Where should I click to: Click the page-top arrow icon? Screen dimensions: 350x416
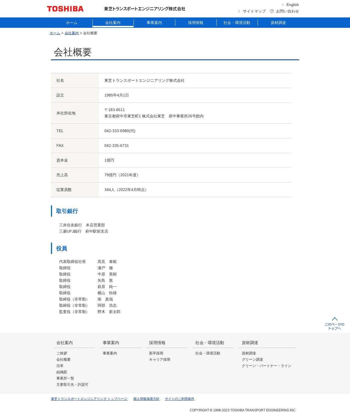[x=335, y=319]
